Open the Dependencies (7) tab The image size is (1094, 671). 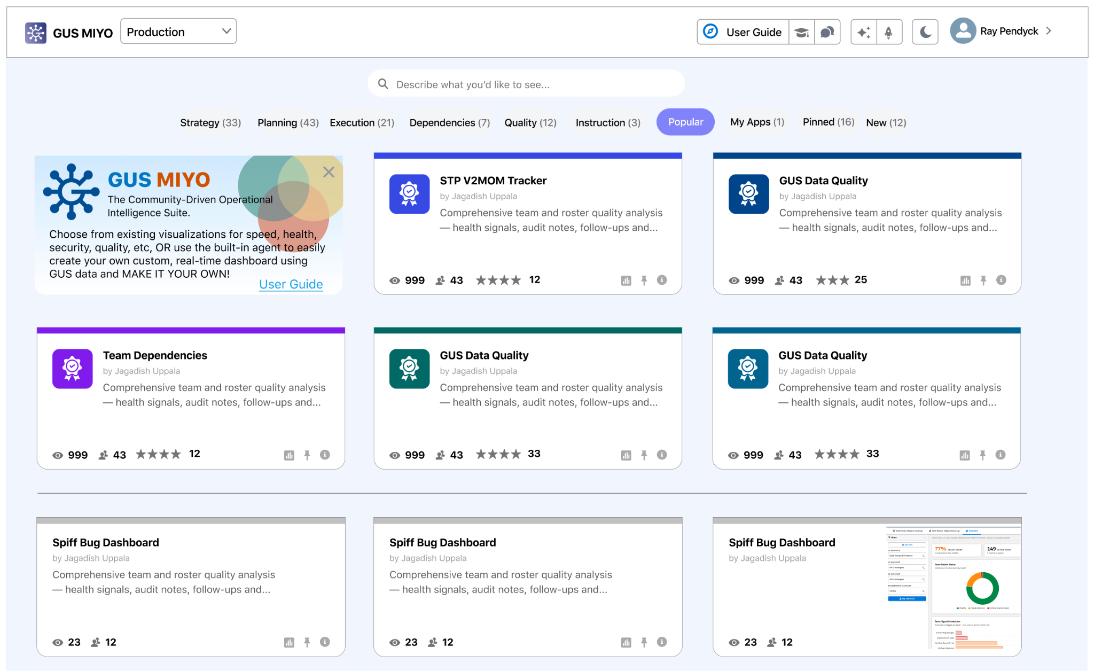point(449,122)
